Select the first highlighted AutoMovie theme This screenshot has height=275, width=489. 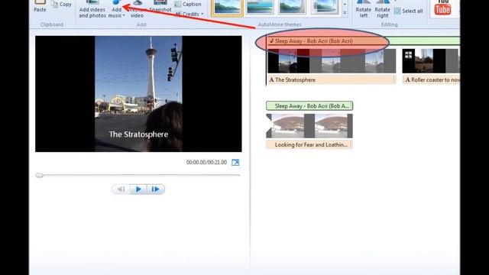[227, 7]
